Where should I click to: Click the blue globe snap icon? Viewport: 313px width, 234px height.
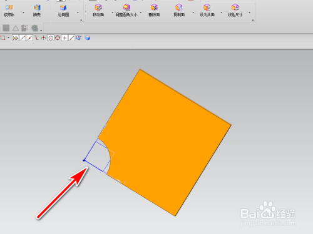(78, 38)
